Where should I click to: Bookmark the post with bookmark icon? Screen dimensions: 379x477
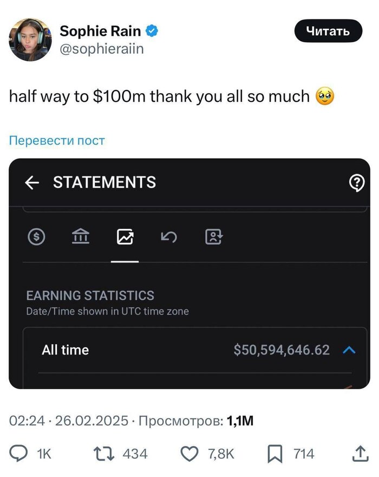coord(275,453)
